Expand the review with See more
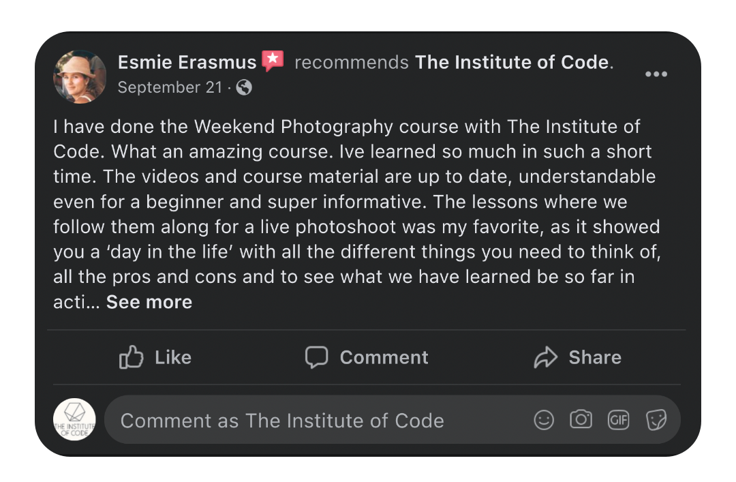736x482 pixels. 149,302
